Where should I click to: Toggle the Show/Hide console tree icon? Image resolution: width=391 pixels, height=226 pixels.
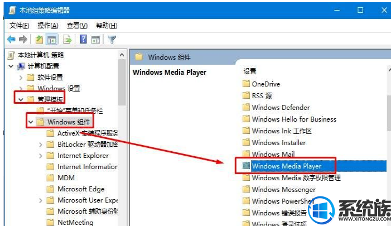pos(51,39)
